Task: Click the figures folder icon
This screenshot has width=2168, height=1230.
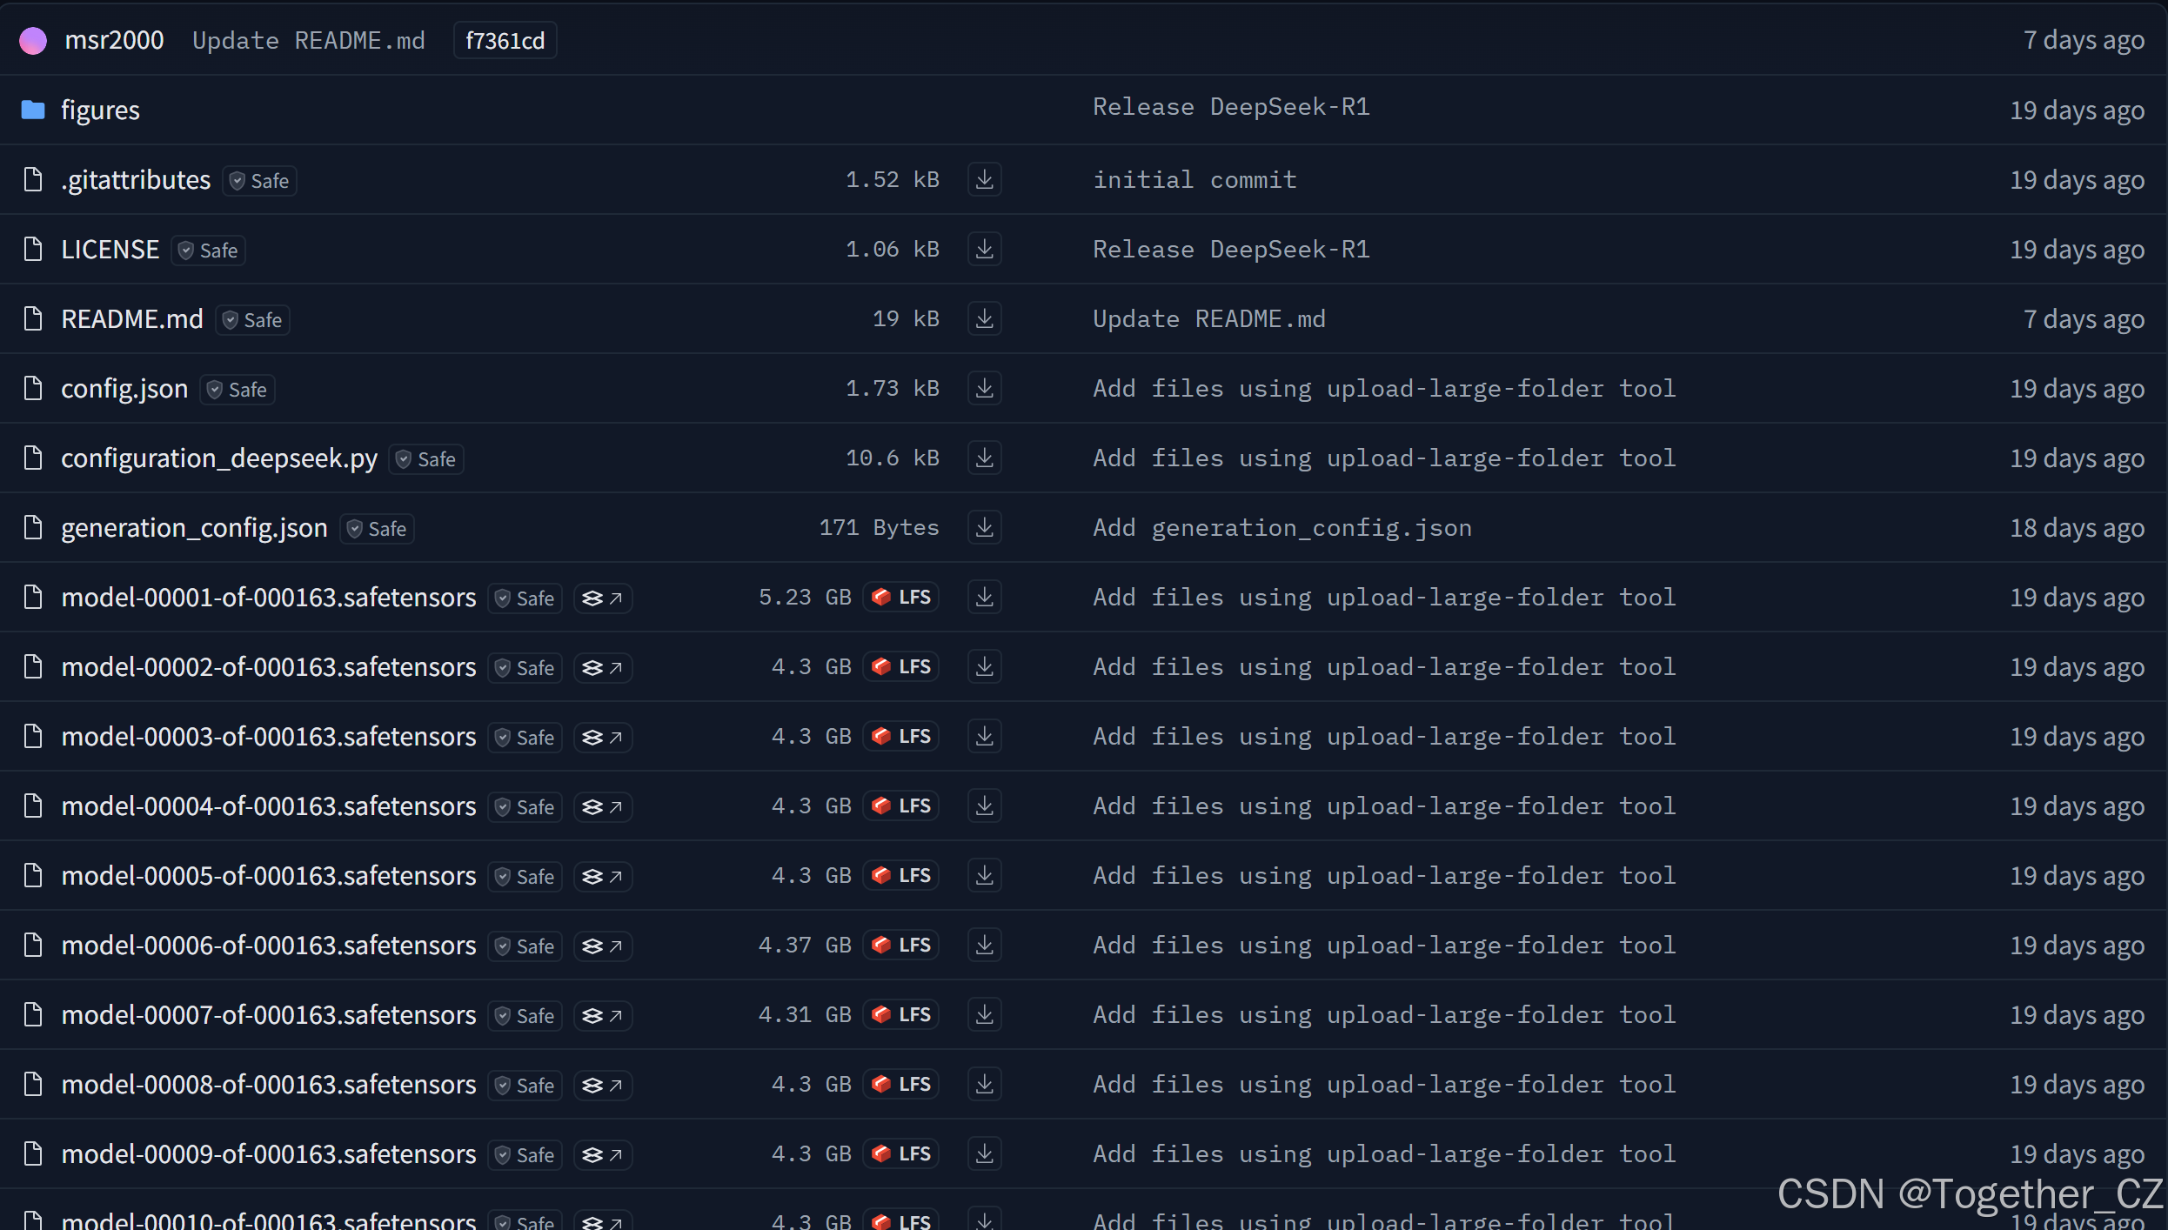Action: 33,110
